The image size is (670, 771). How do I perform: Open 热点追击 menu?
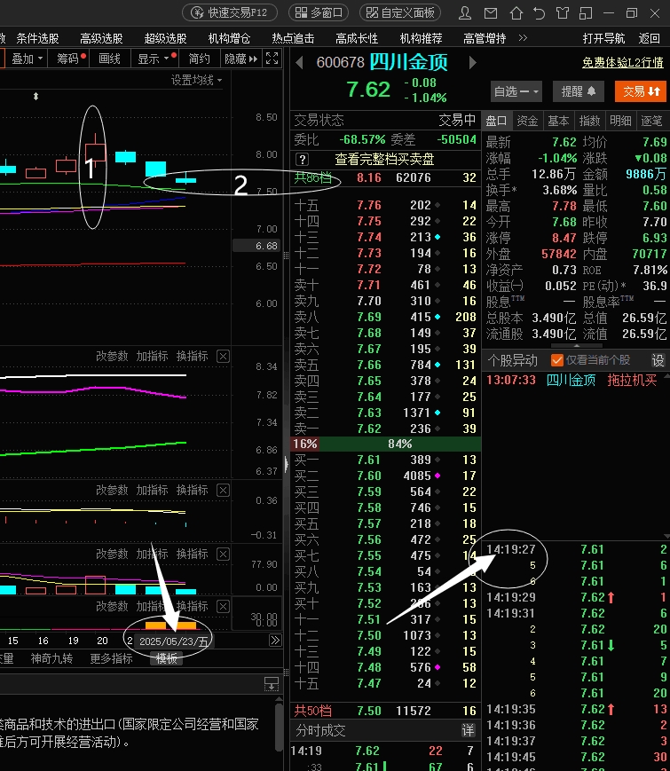293,38
